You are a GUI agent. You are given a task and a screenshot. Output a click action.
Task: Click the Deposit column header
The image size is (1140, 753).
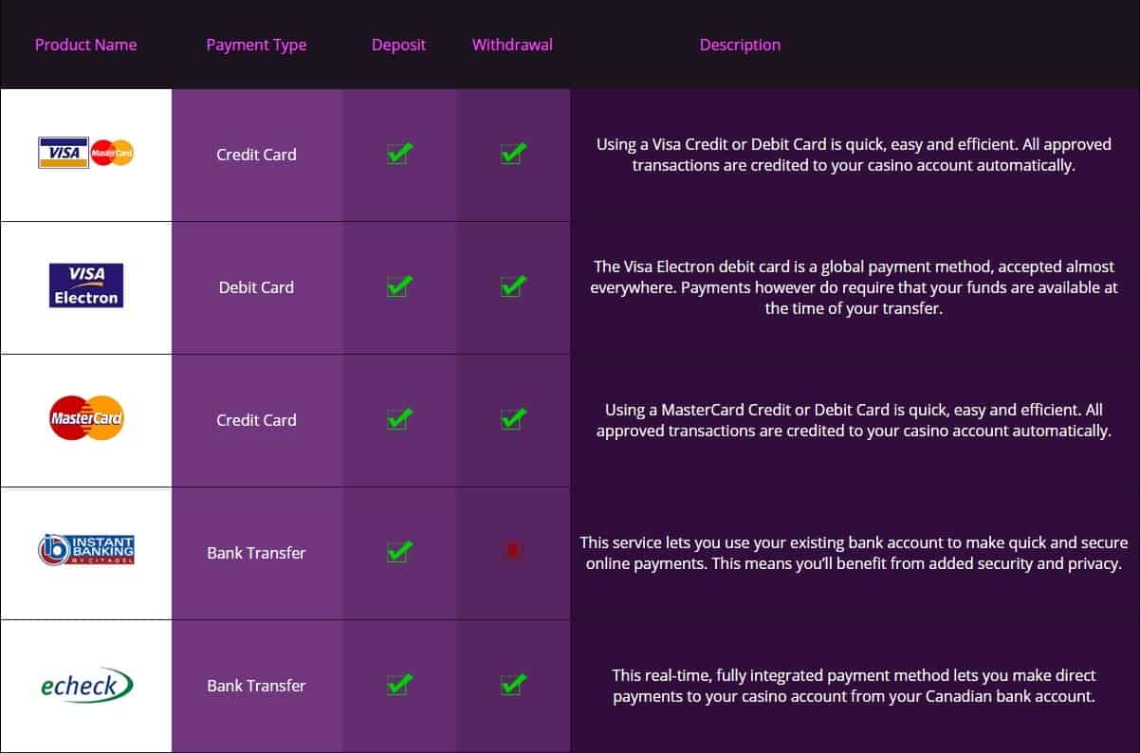pyautogui.click(x=399, y=45)
